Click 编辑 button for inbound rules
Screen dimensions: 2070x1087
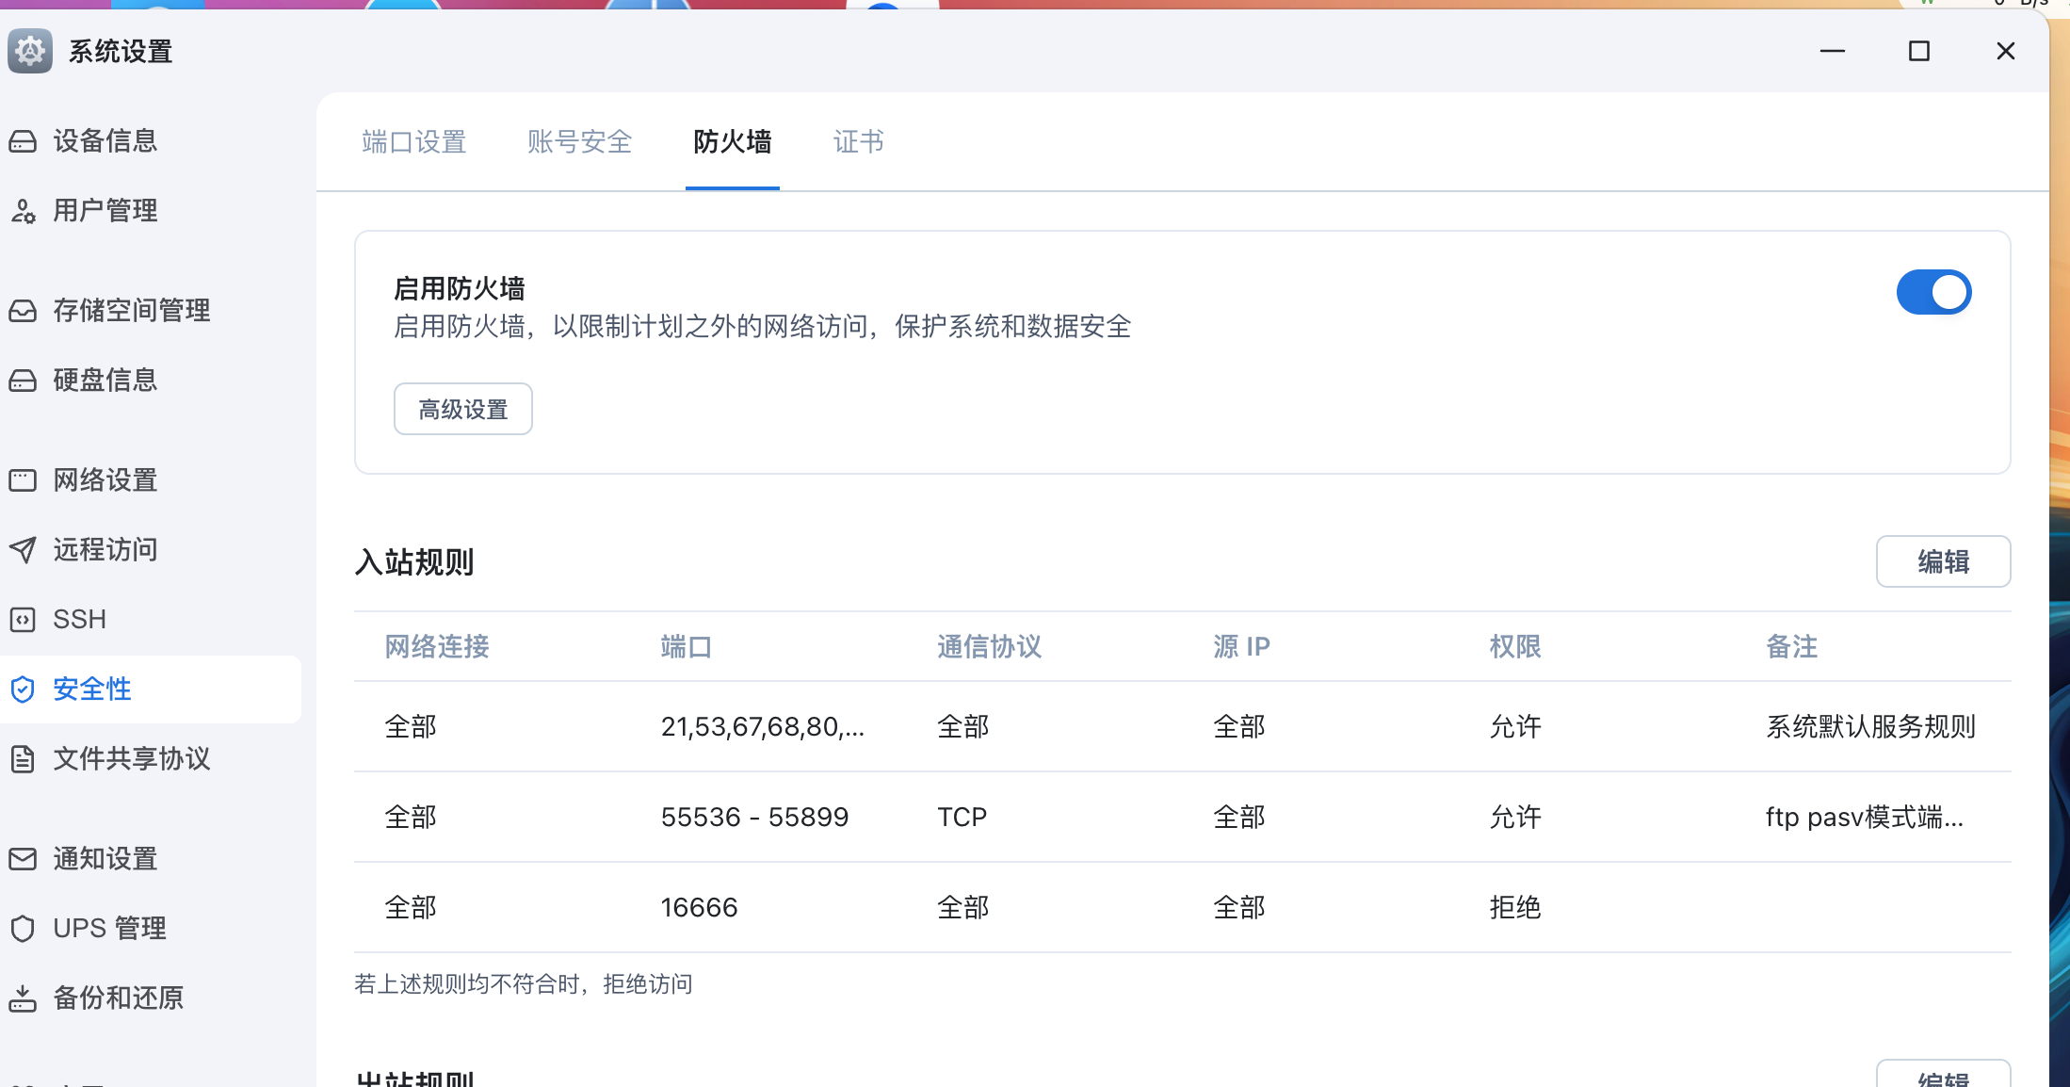1943,562
